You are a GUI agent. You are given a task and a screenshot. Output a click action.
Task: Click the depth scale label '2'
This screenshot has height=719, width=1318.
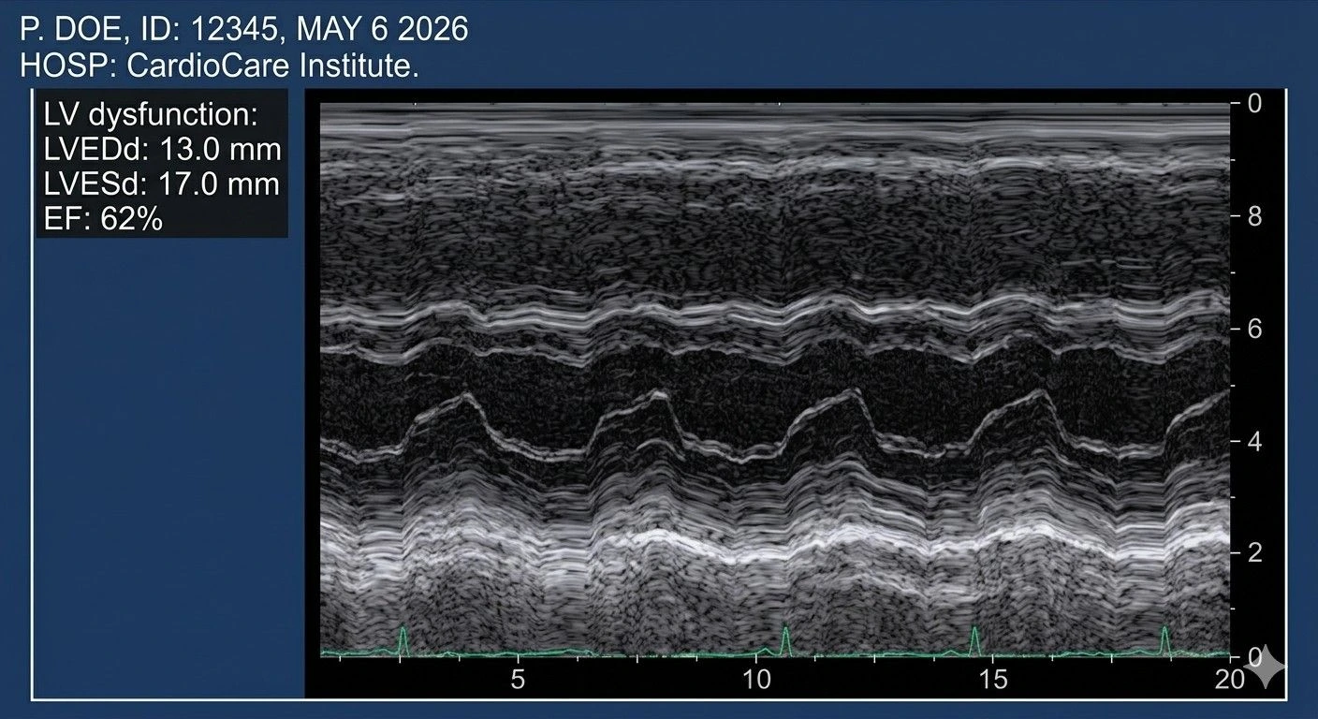click(x=1255, y=552)
